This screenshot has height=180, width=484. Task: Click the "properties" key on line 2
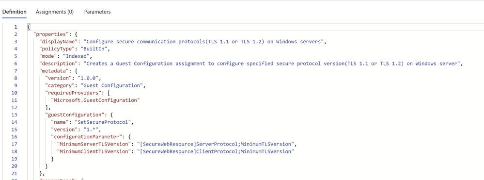click(x=49, y=34)
